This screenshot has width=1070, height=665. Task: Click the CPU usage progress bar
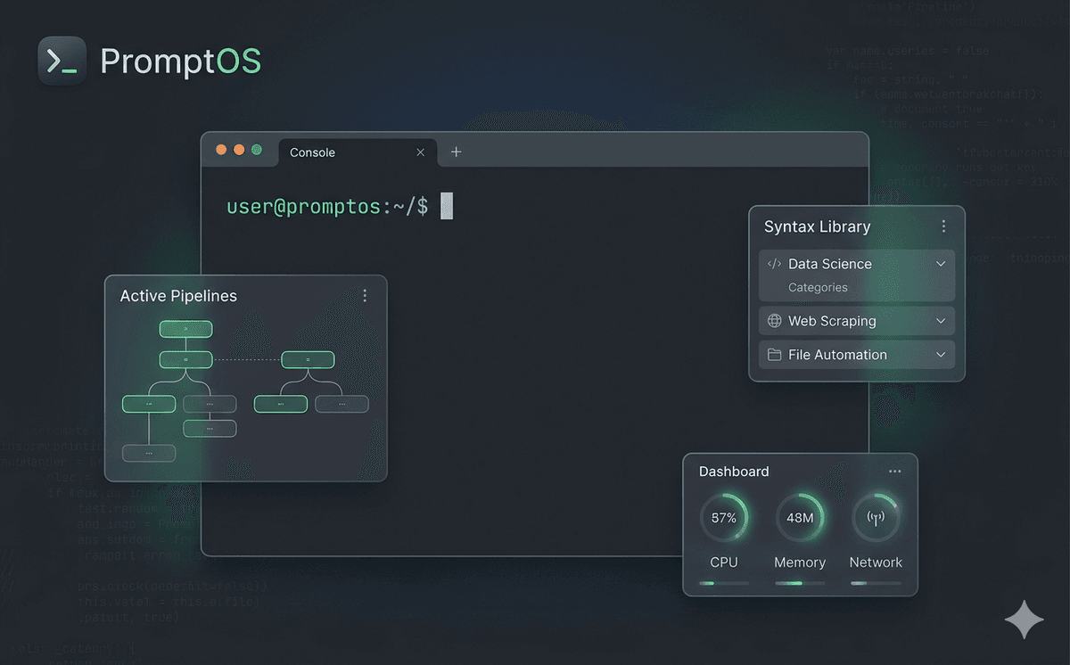tap(723, 583)
